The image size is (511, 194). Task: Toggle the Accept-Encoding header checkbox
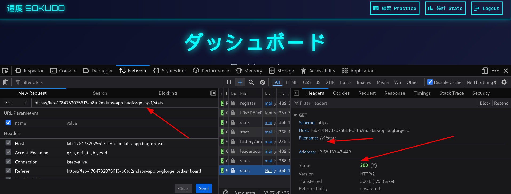pos(8,152)
